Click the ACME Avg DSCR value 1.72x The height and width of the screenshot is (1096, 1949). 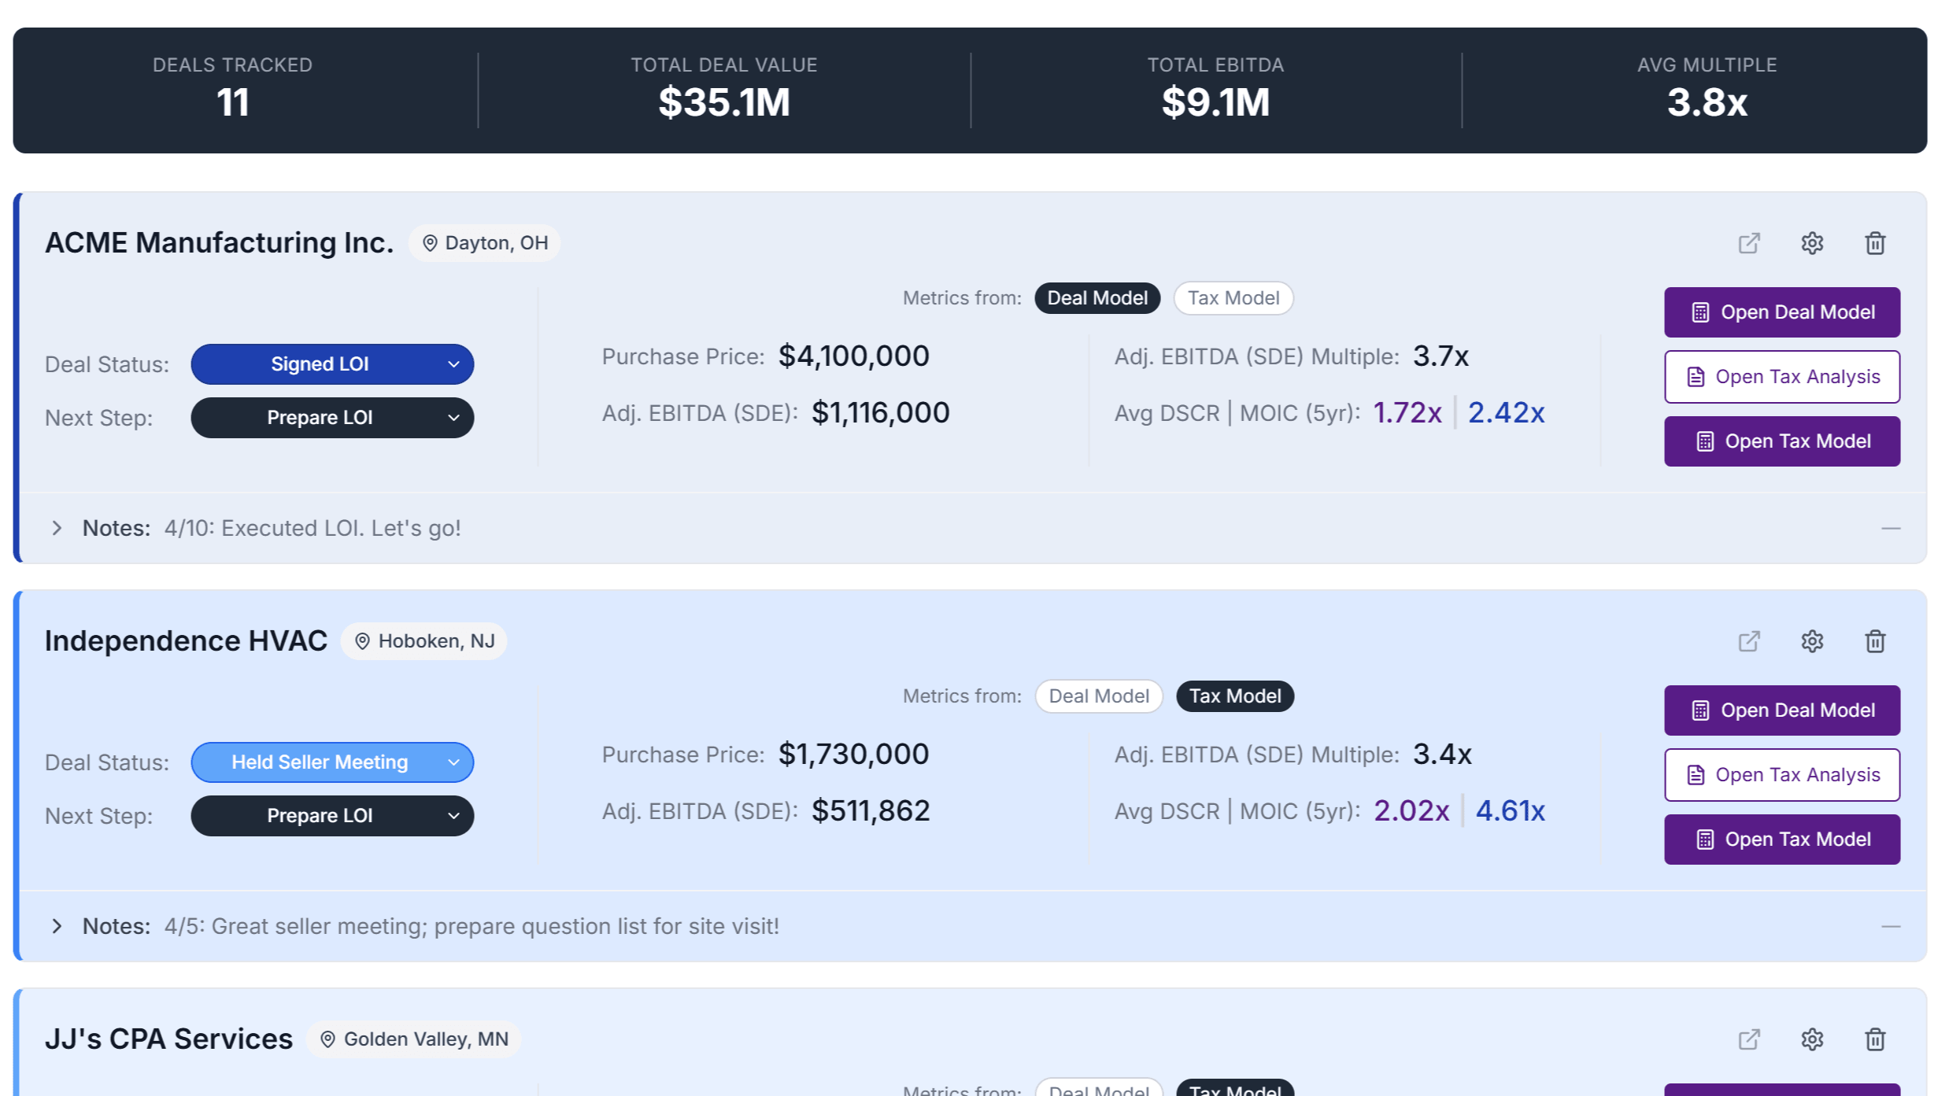coord(1407,413)
